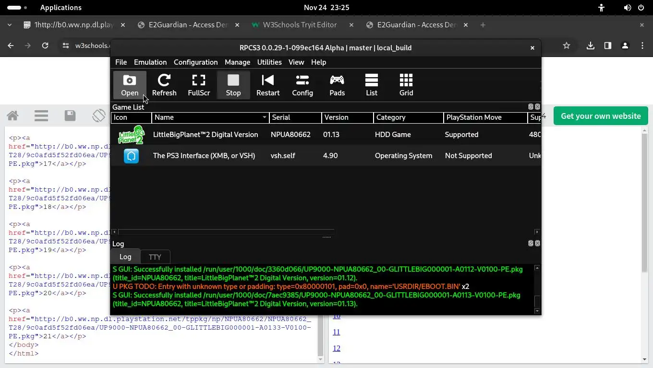Click the 4.90 version cell
Viewport: 653px width, 368px height.
330,156
